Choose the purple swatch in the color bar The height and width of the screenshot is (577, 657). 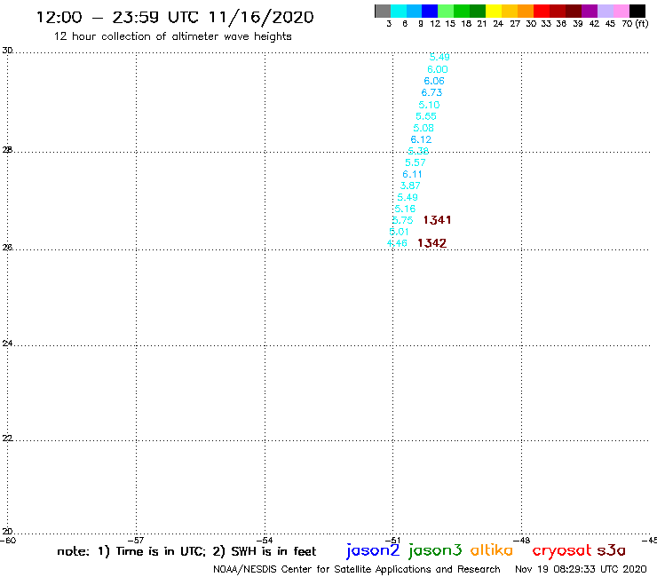click(x=590, y=11)
